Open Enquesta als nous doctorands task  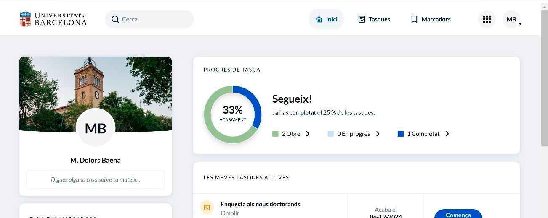coord(260,204)
